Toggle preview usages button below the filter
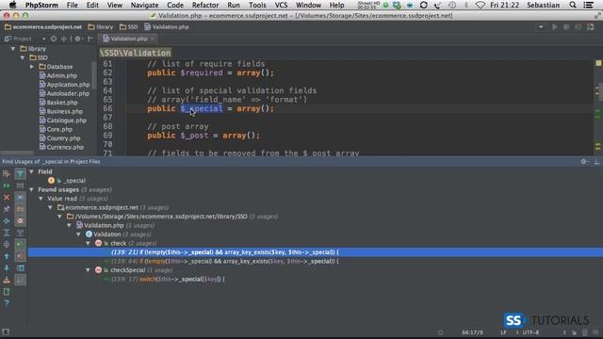 (20, 186)
